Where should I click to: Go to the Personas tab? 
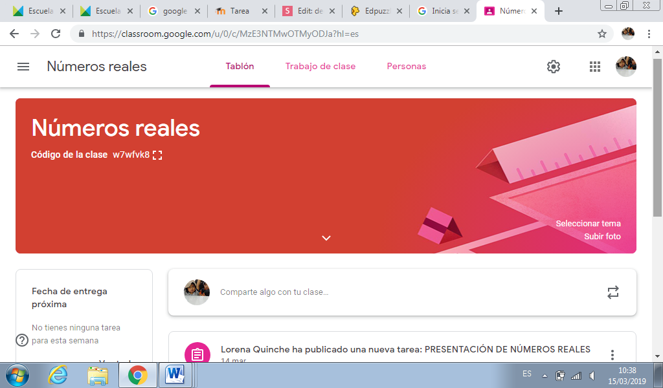(407, 67)
